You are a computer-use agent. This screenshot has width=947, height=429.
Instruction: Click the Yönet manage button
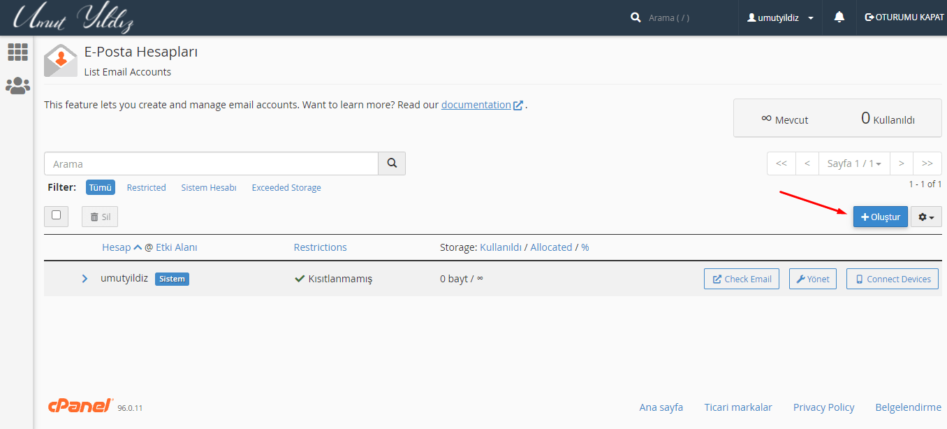click(813, 279)
